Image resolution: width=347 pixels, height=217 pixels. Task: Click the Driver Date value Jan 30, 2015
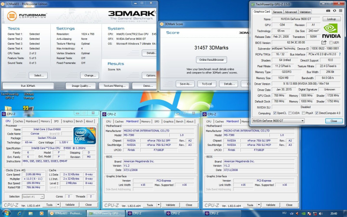click(x=284, y=89)
